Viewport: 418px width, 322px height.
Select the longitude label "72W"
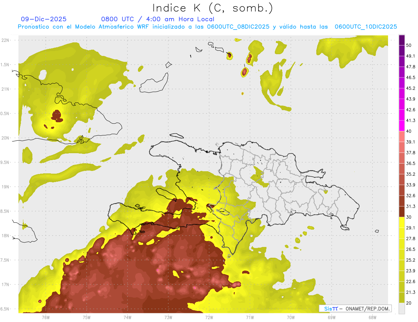(x=209, y=317)
